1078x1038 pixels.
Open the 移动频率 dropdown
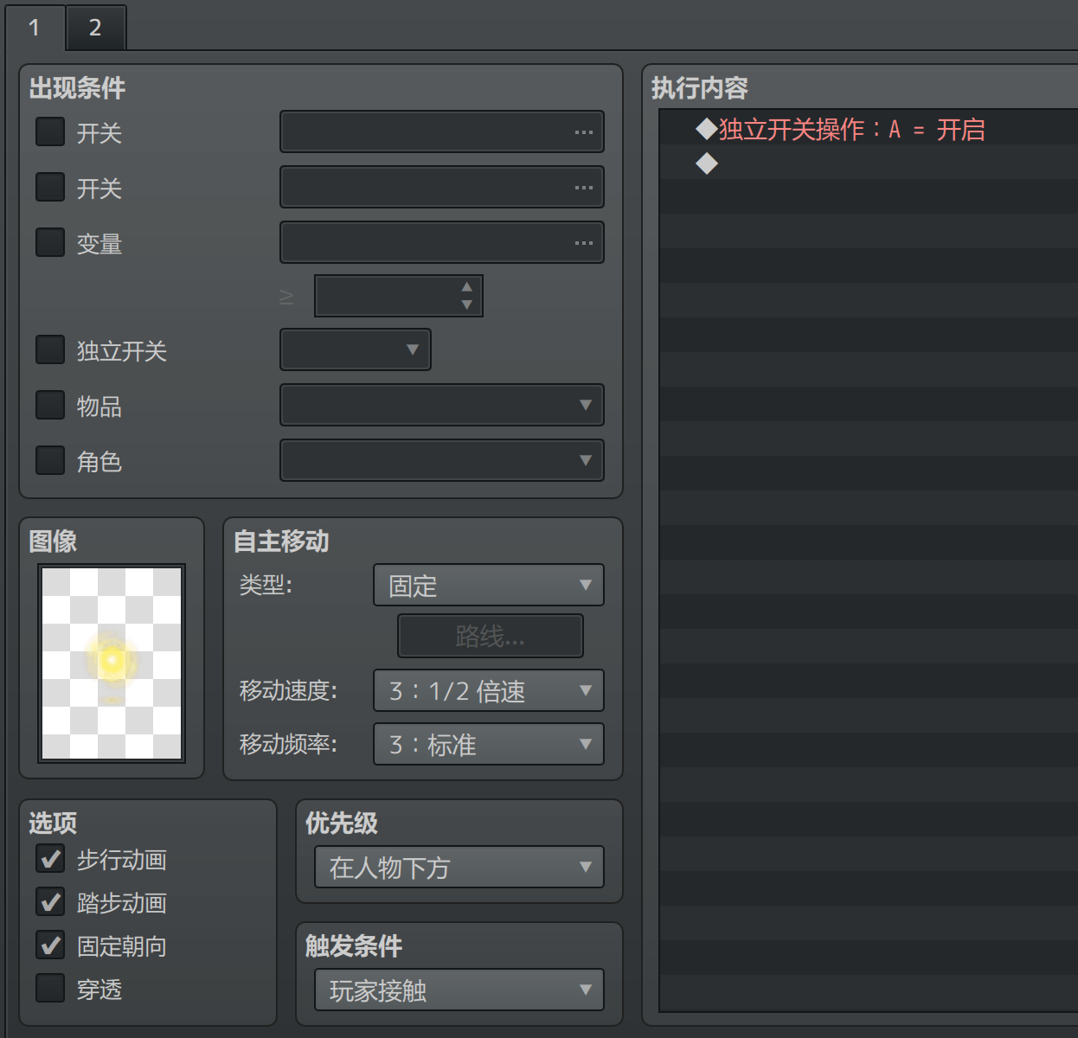pos(489,744)
